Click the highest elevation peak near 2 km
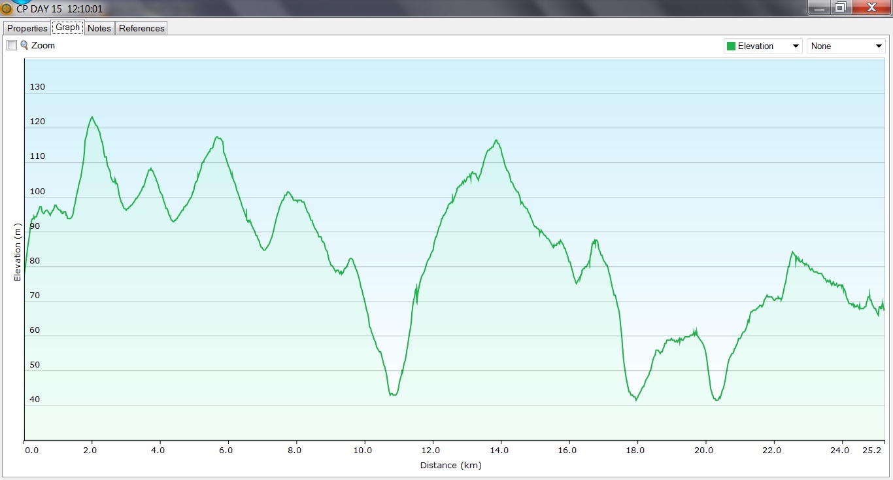Viewport: 893px width, 480px height. [x=92, y=117]
